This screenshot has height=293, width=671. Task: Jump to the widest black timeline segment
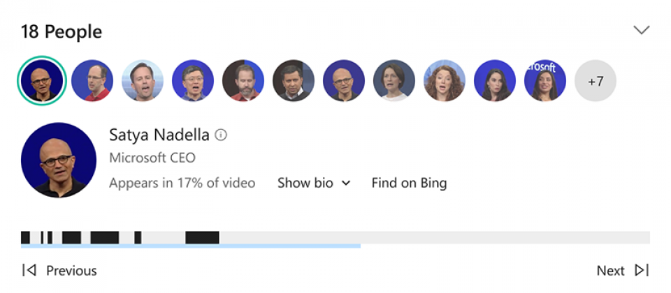[x=202, y=237]
